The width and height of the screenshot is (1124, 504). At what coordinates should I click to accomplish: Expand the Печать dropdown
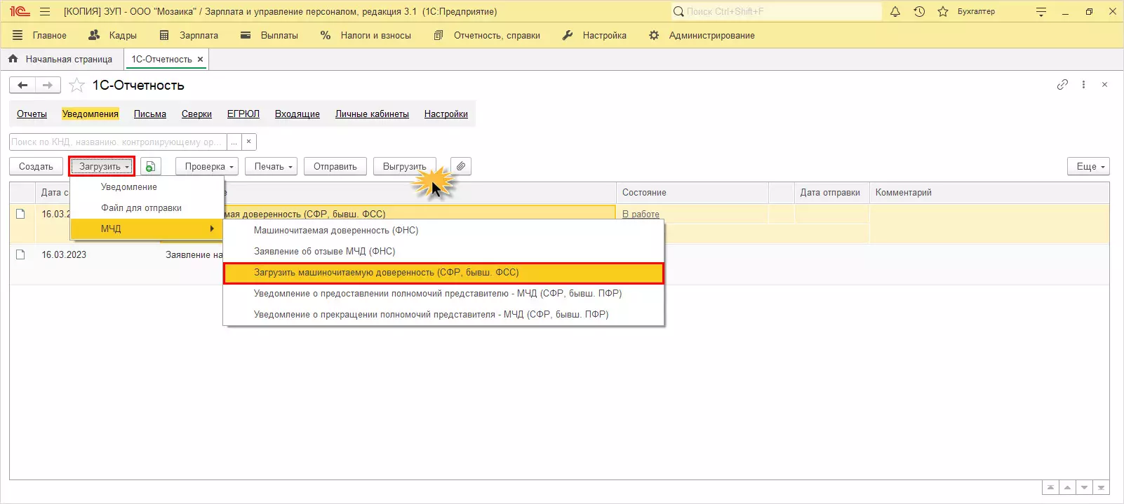pos(272,167)
